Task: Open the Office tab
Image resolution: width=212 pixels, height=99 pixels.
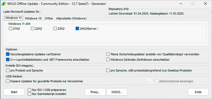Action: point(49,18)
